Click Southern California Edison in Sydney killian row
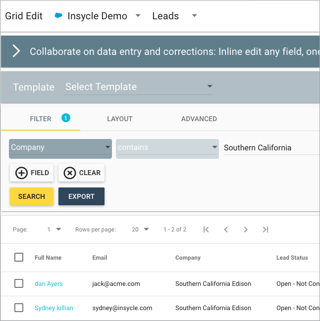320x321 pixels. tap(213, 308)
